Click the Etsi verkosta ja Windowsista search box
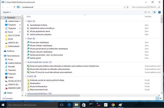This screenshot has height=108, width=164. tap(32, 105)
